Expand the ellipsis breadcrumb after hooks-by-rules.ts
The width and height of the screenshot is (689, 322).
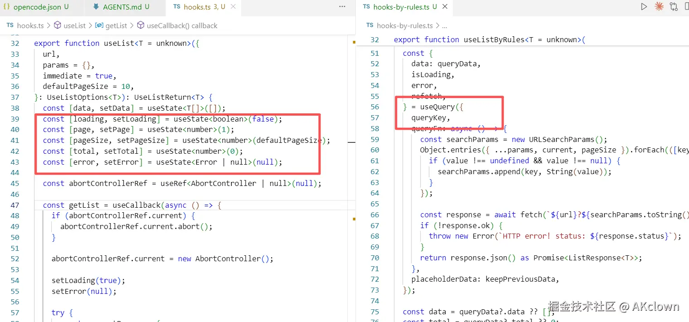[445, 26]
